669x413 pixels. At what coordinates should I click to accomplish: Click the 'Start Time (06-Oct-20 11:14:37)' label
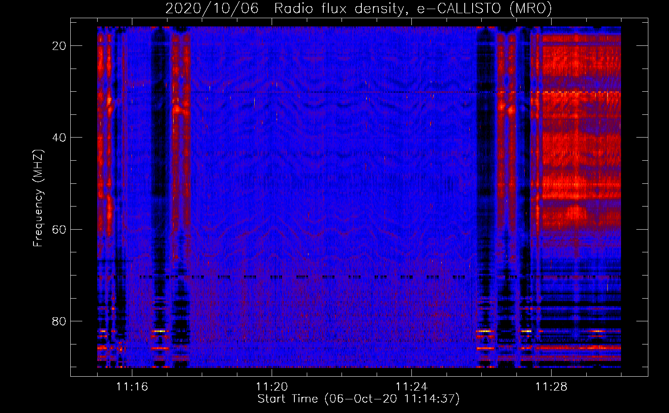[x=358, y=399]
